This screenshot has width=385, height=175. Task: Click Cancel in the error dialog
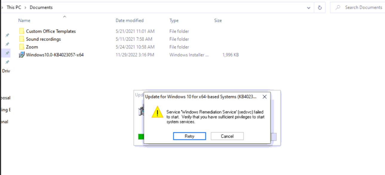click(227, 136)
